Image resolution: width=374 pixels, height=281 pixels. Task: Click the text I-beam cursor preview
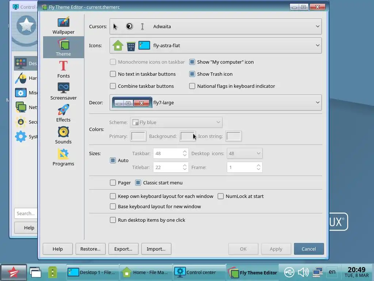(142, 26)
